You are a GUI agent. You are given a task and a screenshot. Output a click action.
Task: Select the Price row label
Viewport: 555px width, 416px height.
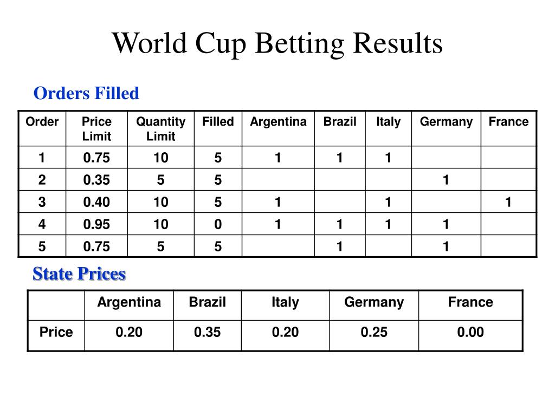56,332
